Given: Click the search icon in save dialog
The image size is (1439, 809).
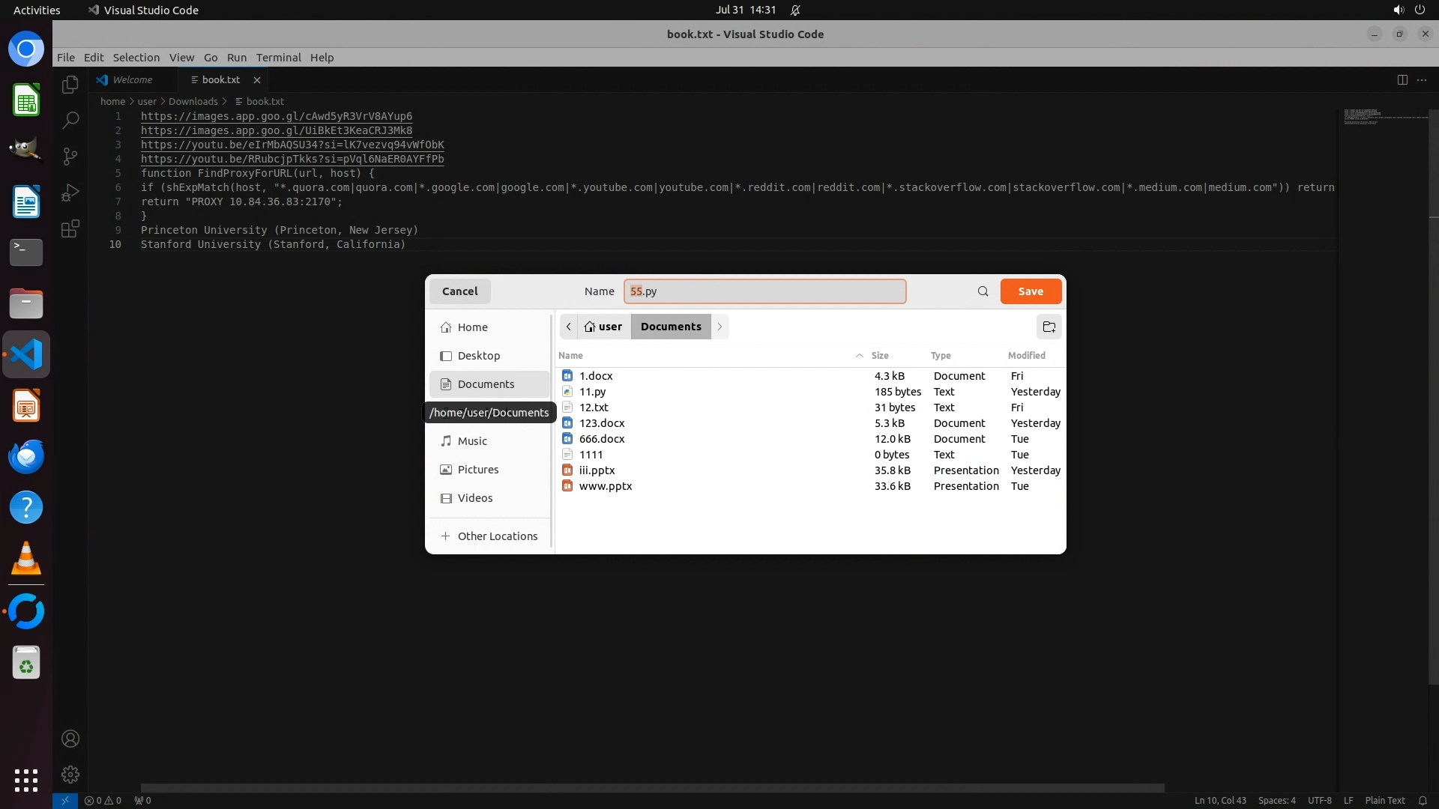Looking at the screenshot, I should [983, 291].
